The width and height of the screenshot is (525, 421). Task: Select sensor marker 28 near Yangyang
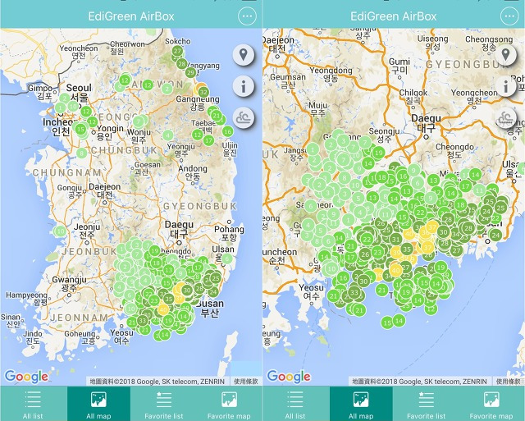(x=182, y=64)
